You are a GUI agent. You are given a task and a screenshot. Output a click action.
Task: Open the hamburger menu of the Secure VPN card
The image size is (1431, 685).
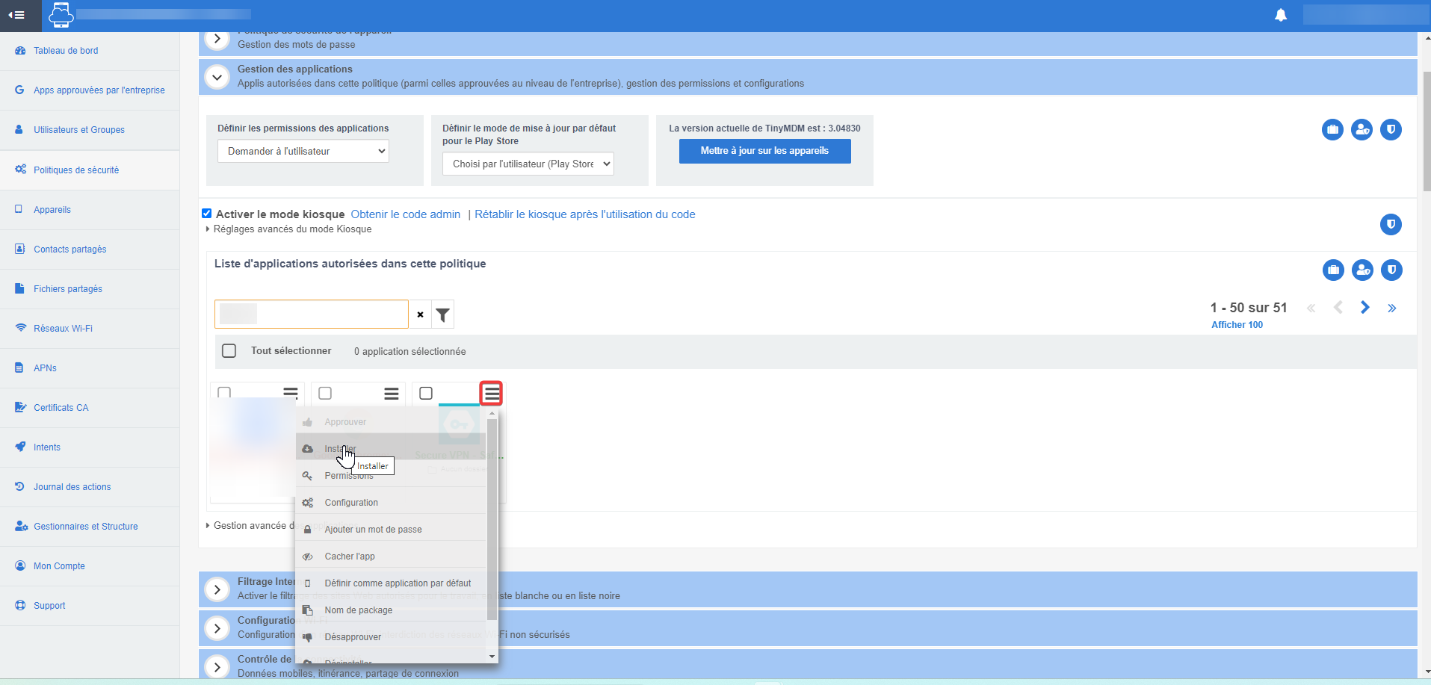tap(492, 393)
